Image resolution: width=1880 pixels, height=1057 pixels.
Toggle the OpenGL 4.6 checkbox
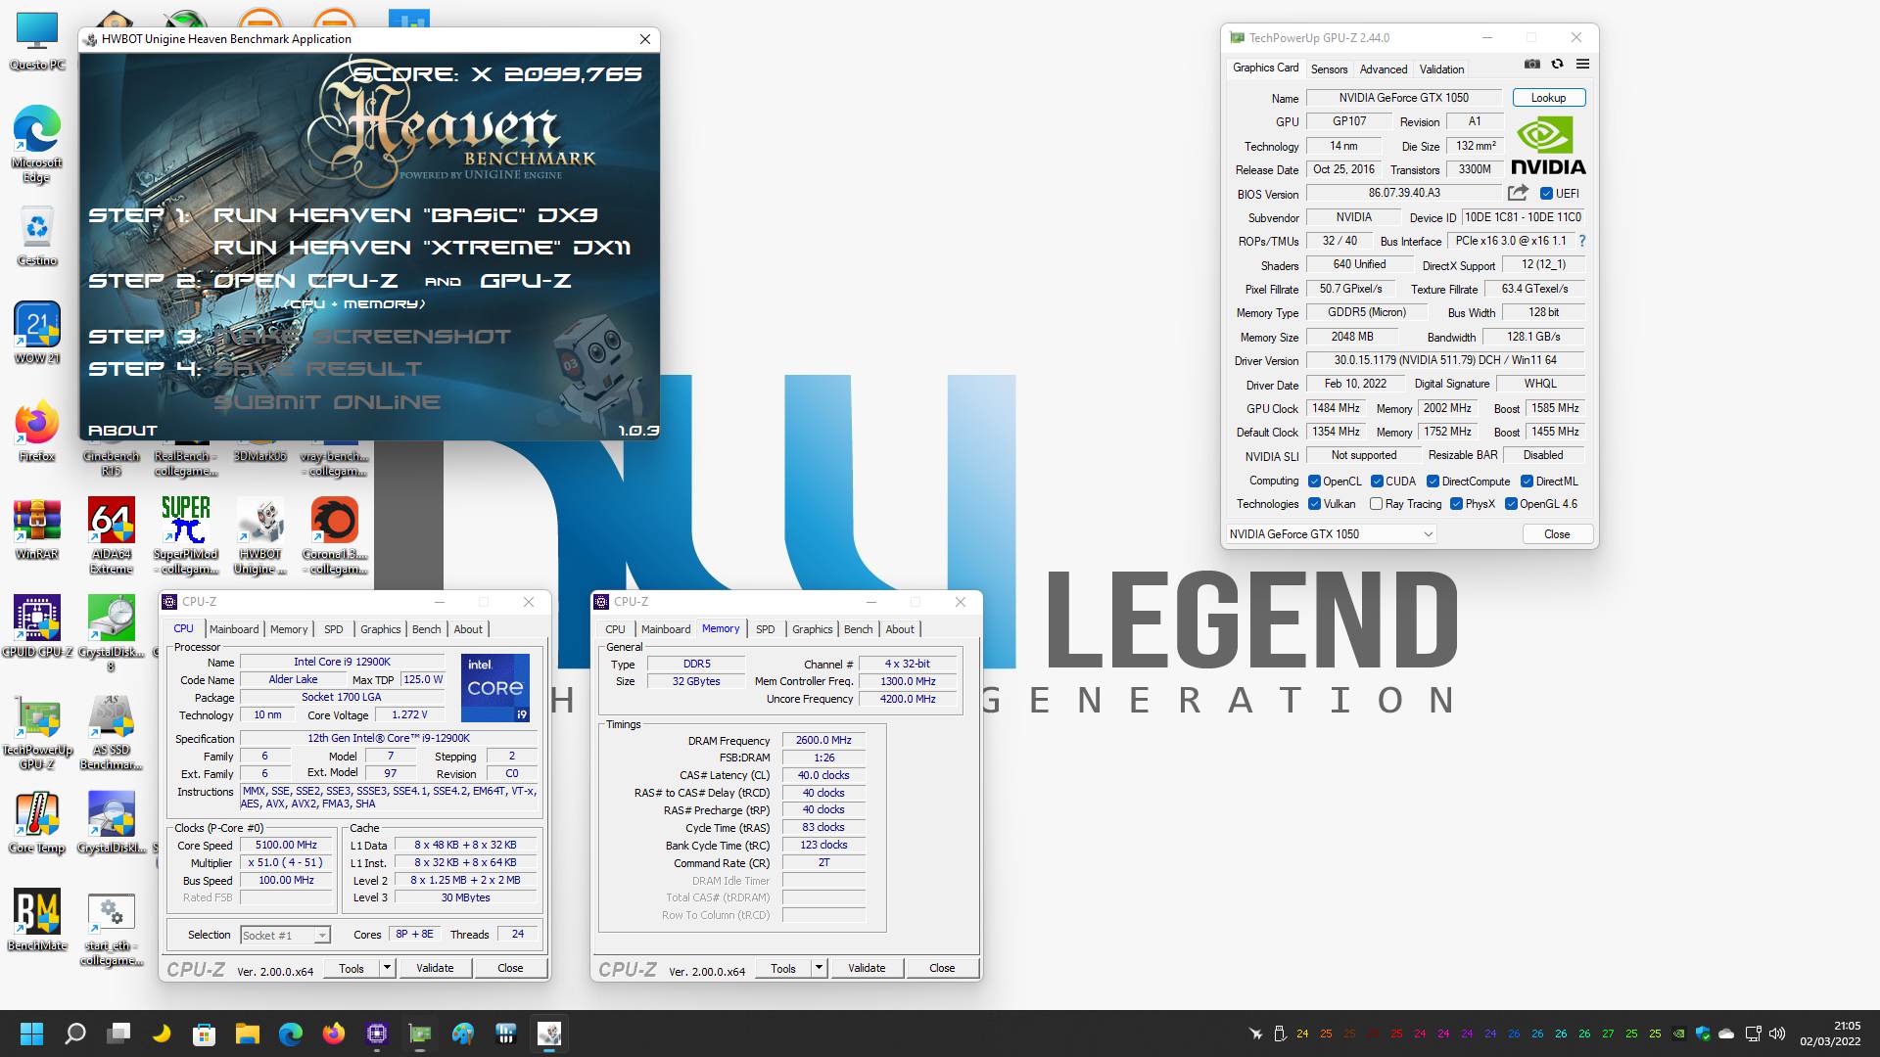click(x=1511, y=504)
